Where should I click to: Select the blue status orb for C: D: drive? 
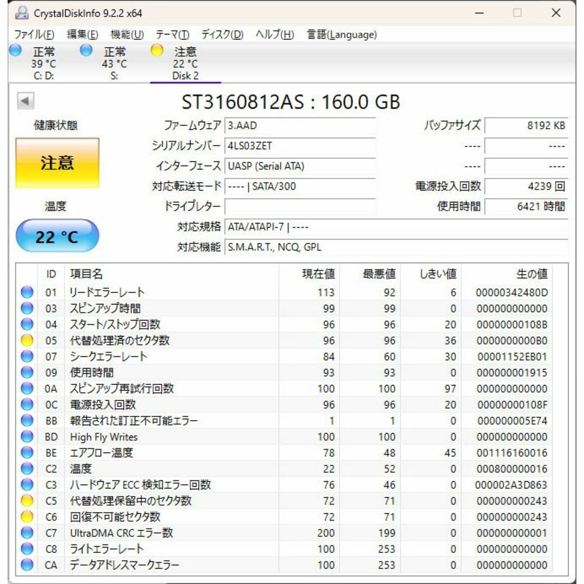point(15,50)
